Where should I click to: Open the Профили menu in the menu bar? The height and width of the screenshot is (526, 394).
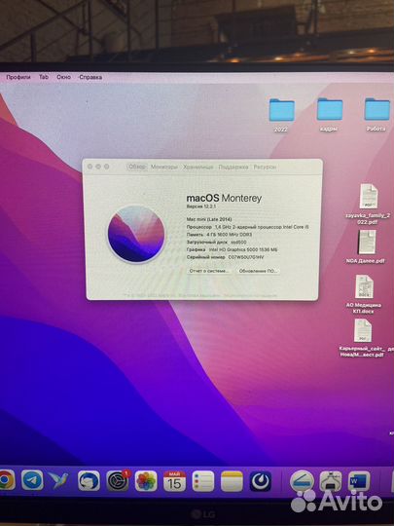[18, 77]
